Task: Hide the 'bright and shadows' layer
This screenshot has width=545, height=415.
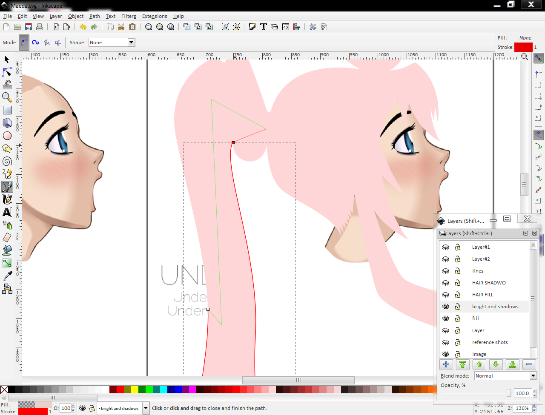Action: point(446,307)
